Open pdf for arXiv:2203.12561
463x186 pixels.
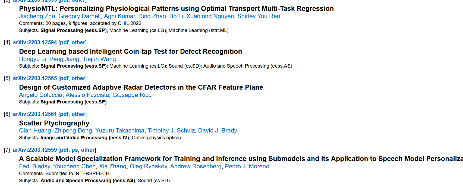coord(64,114)
